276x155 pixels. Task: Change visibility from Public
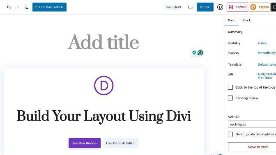(262, 43)
